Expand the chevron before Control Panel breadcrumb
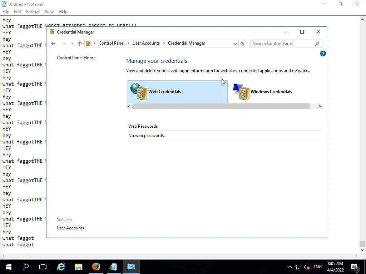The image size is (366, 274). 94,43
